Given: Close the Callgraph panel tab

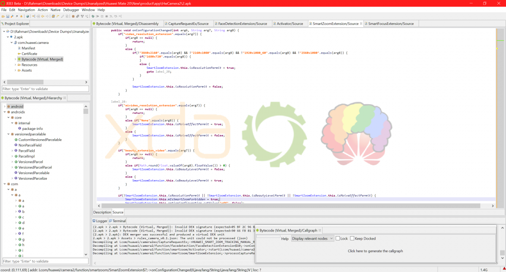Looking at the screenshot, I should pos(320,230).
